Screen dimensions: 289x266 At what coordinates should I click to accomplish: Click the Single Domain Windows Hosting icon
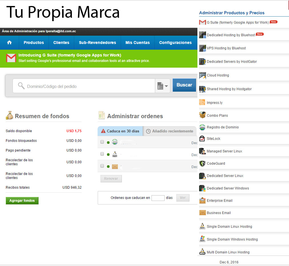click(202, 239)
